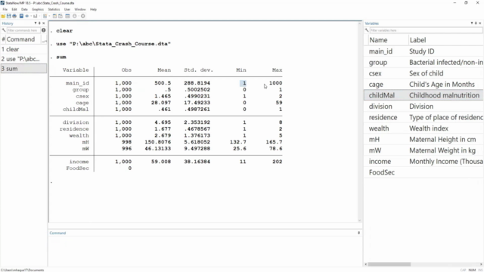Viewport: 484px width, 272px height.
Task: Open Data Editor (Edit) icon
Action: coord(54,16)
